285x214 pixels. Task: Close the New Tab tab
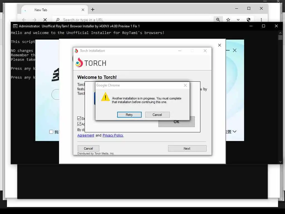click(83, 10)
